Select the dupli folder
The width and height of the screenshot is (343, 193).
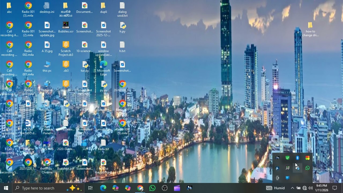103,8
